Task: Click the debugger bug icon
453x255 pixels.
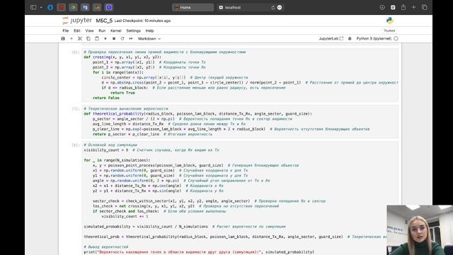Action: tap(350, 38)
